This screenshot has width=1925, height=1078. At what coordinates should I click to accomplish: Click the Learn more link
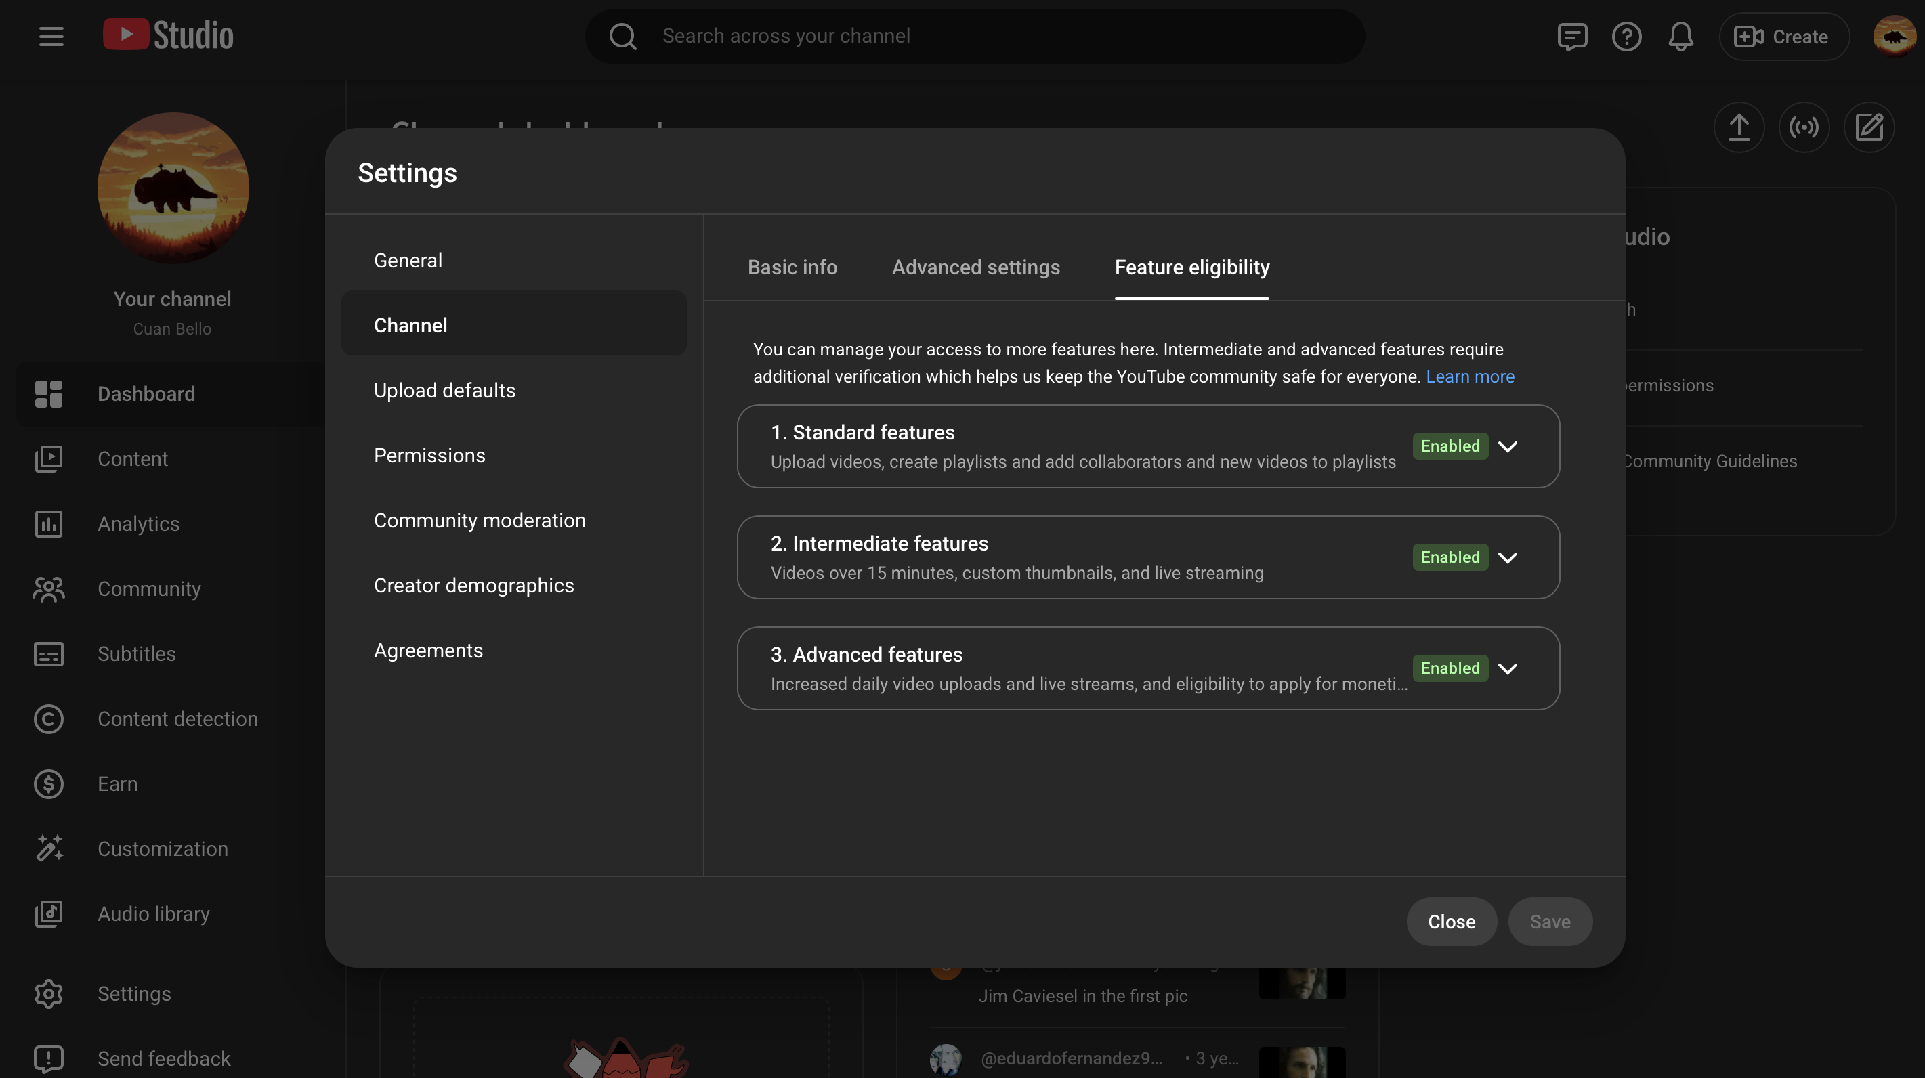point(1469,376)
